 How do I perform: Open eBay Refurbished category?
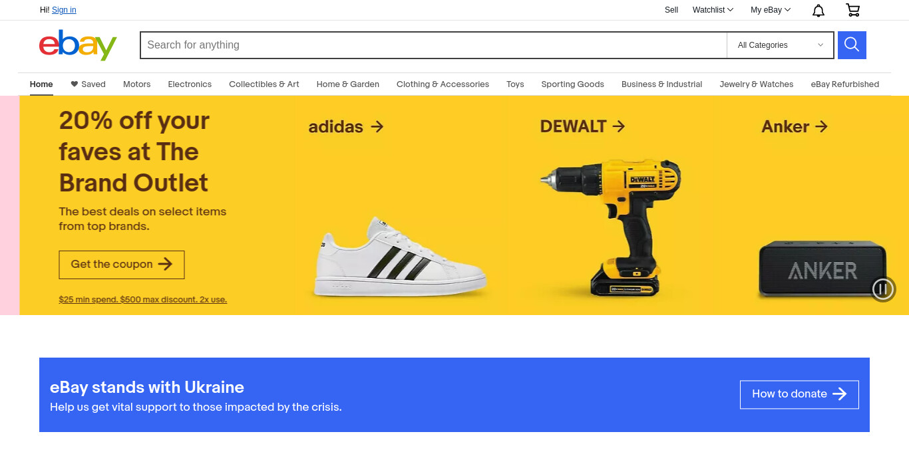click(845, 84)
